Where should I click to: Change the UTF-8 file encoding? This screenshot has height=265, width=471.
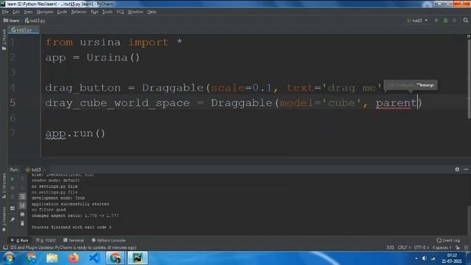point(421,247)
